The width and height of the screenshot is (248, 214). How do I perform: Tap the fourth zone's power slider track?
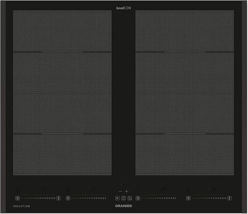coord(209,198)
